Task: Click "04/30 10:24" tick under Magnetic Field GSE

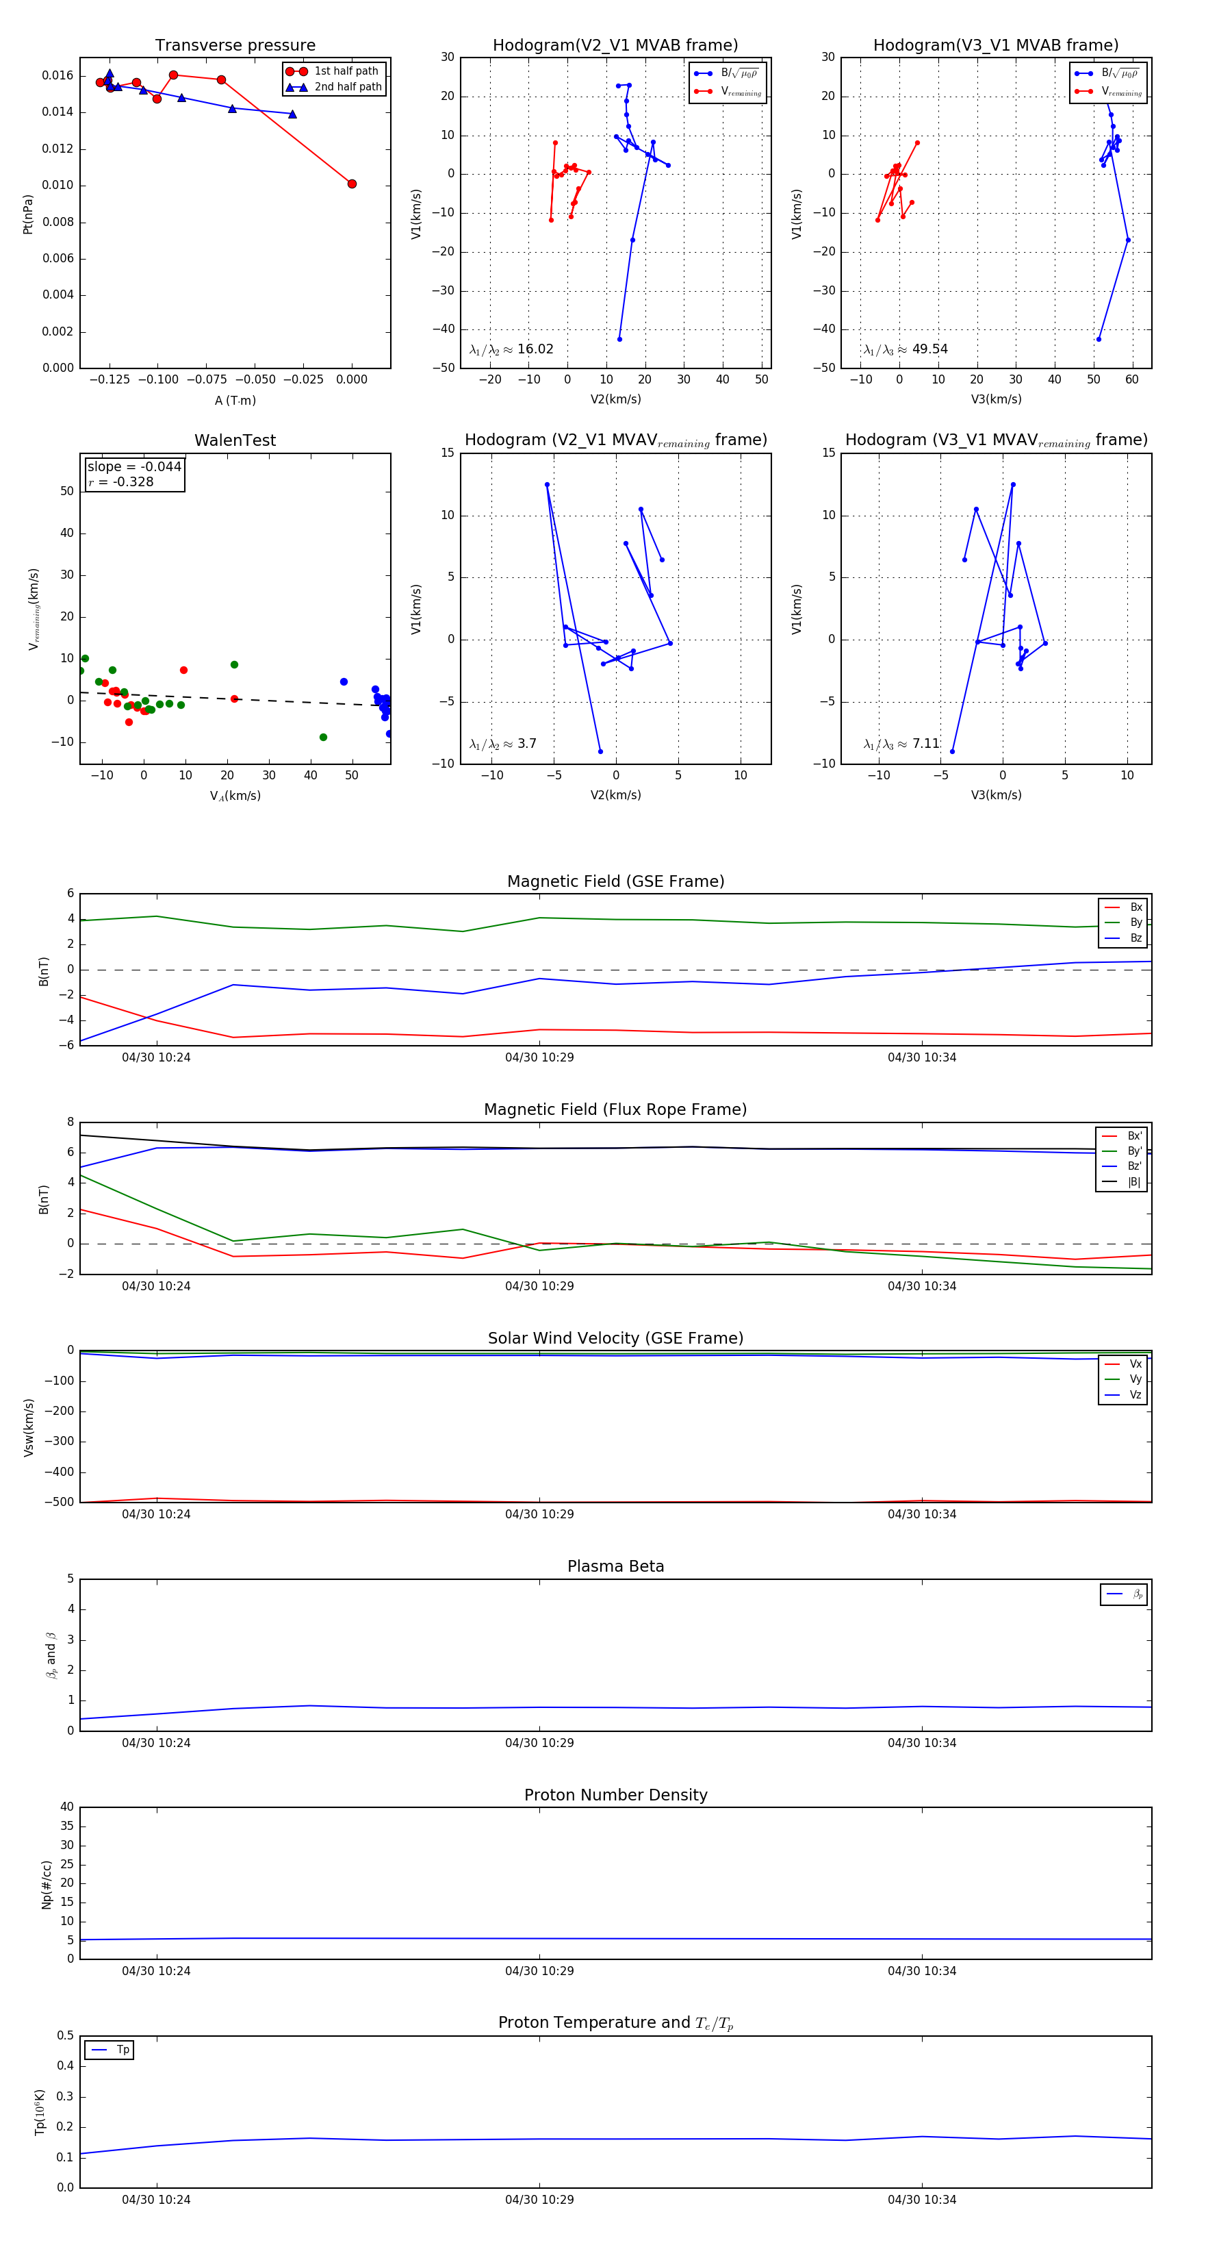Action: (x=156, y=1057)
